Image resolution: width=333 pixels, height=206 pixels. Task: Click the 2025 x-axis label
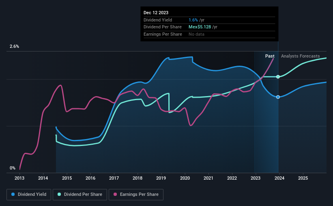pos(303,178)
